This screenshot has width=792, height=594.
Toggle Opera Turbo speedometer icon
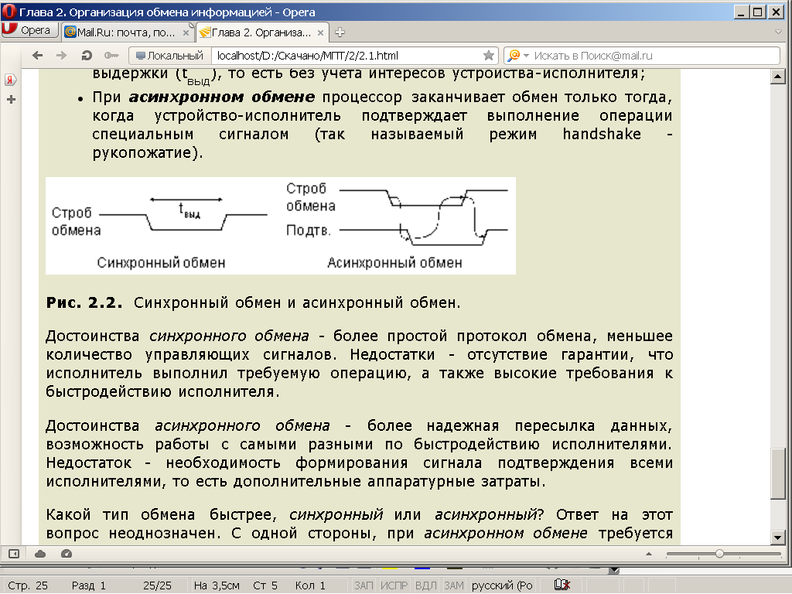click(x=67, y=554)
